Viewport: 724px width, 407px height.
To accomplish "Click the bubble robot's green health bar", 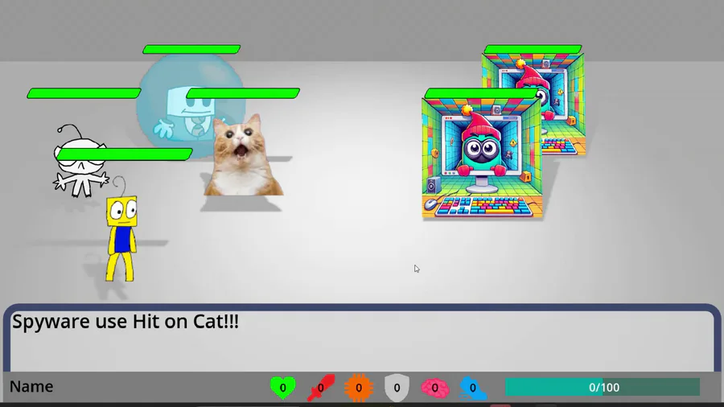I will (191, 49).
